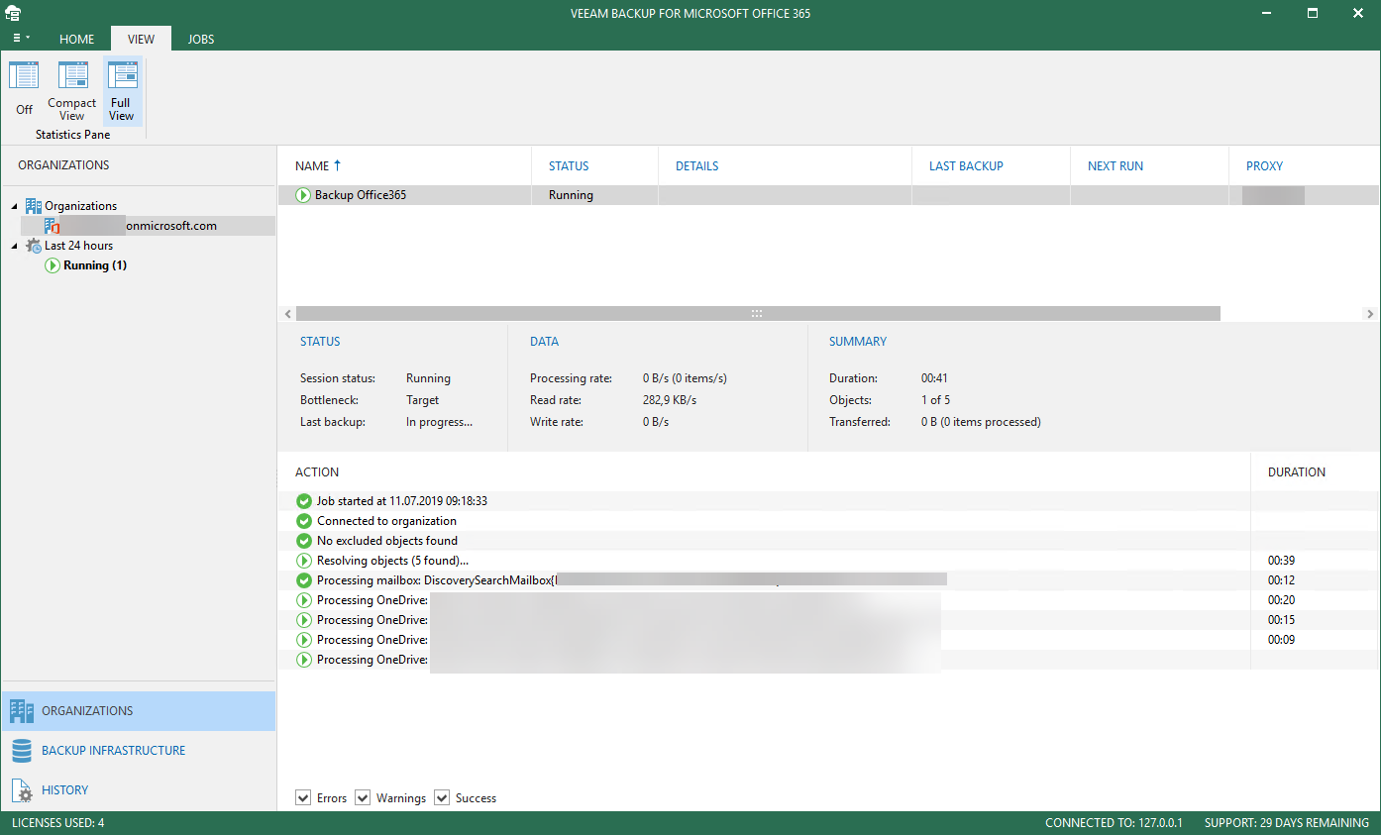Click the Running green play icon in tree
The height and width of the screenshot is (835, 1381).
click(53, 265)
